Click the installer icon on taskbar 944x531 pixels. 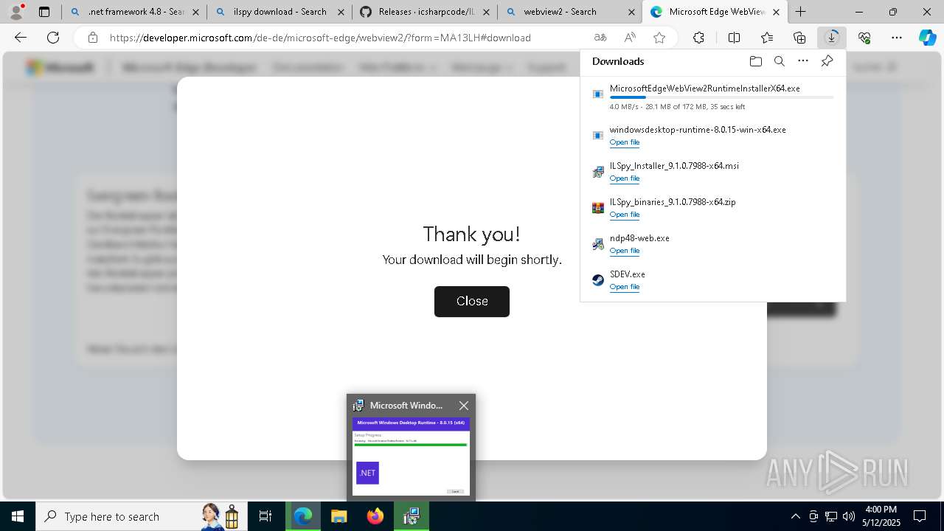click(411, 516)
